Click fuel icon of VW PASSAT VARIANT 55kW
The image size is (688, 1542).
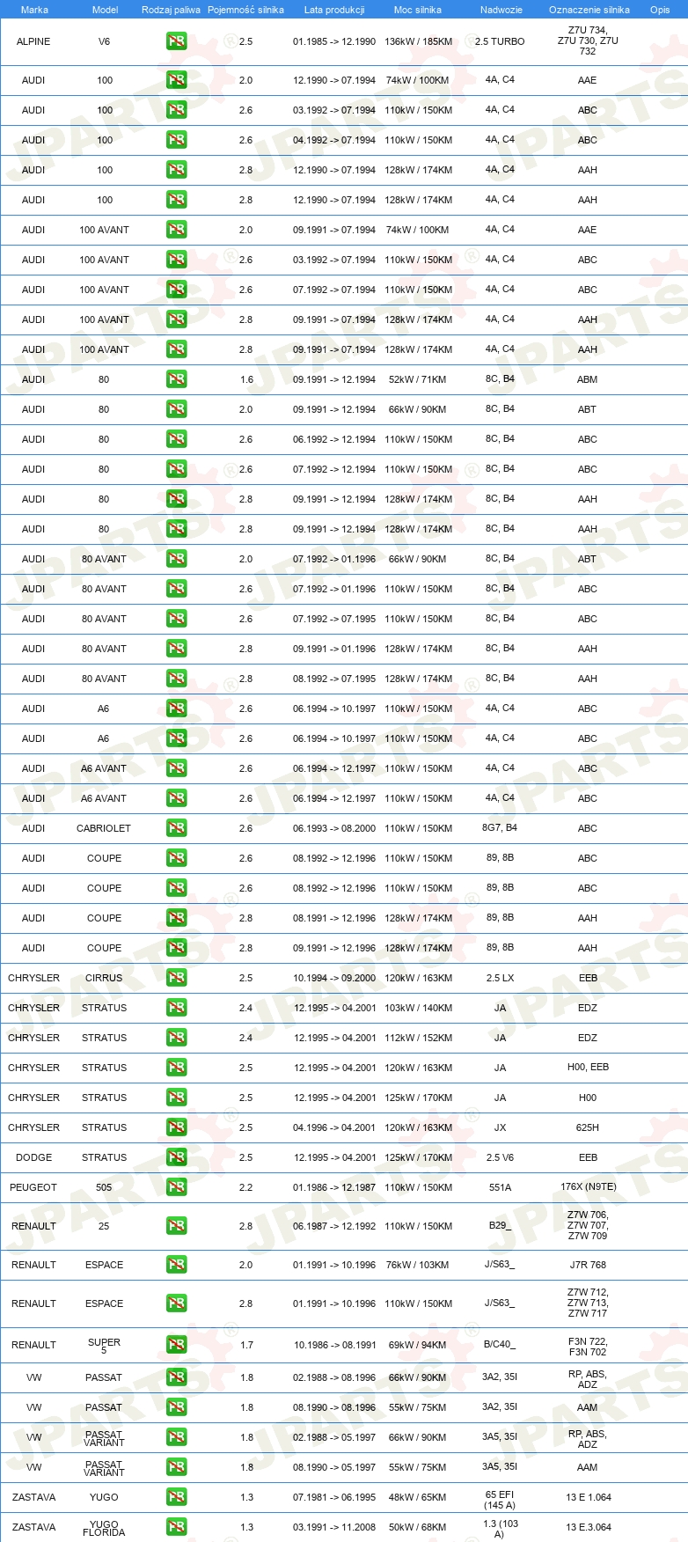(x=177, y=1467)
